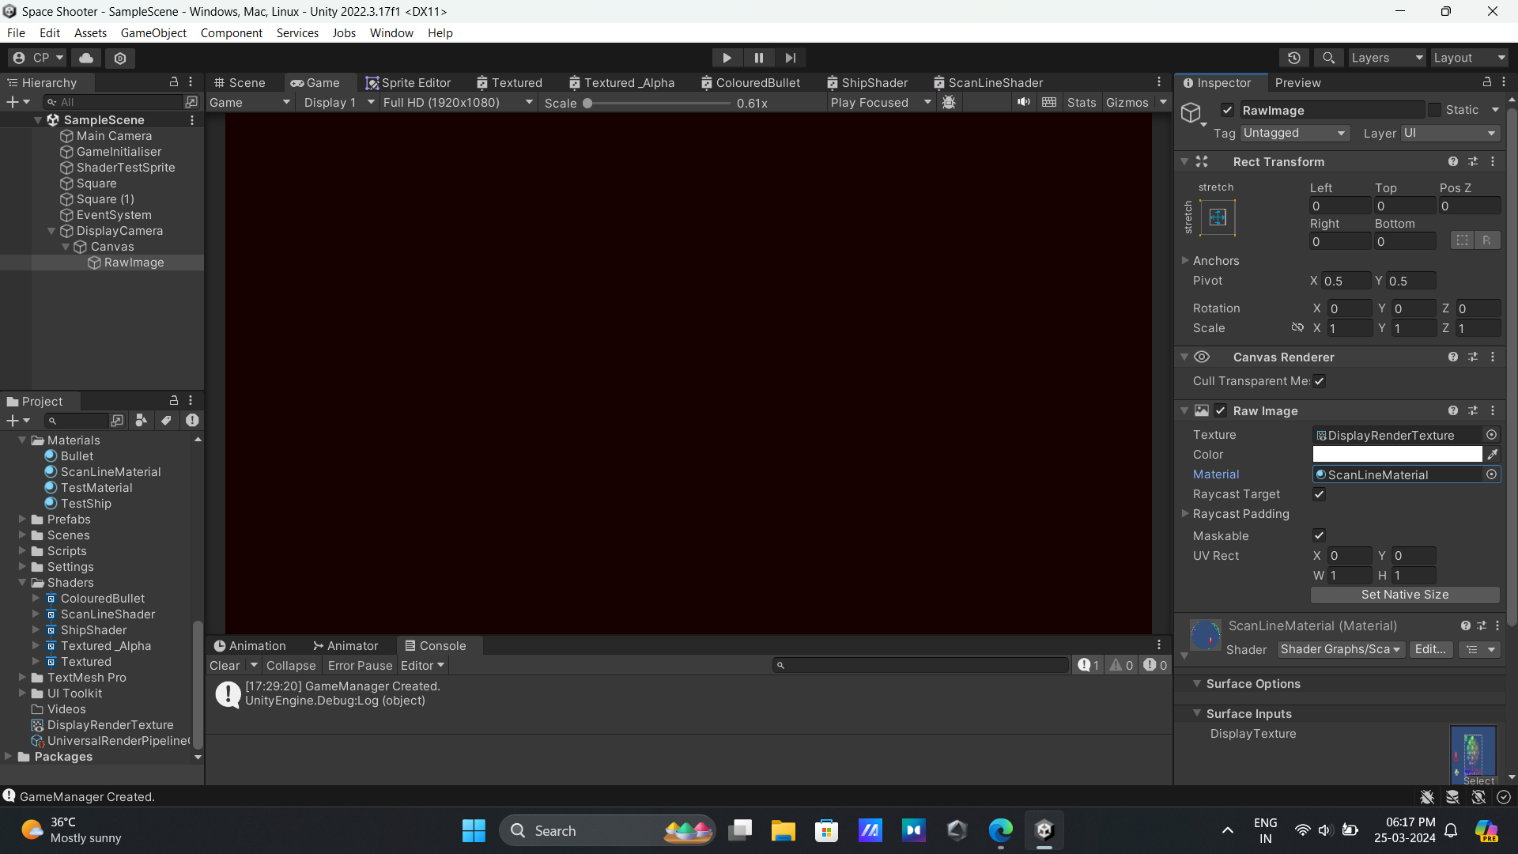1518x854 pixels.
Task: Mute audio in the Game view toolbar
Action: (1023, 102)
